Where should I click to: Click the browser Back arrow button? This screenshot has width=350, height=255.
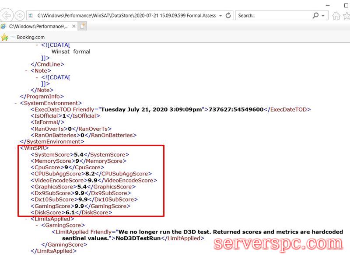(6, 15)
